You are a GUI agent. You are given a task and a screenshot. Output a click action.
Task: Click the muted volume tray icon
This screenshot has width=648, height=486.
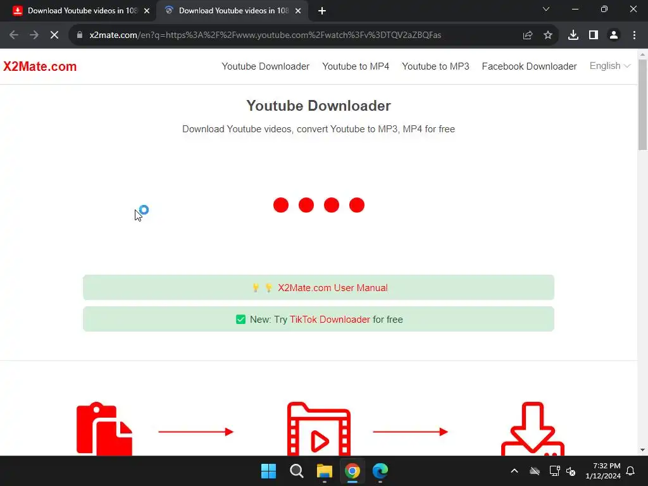571,471
